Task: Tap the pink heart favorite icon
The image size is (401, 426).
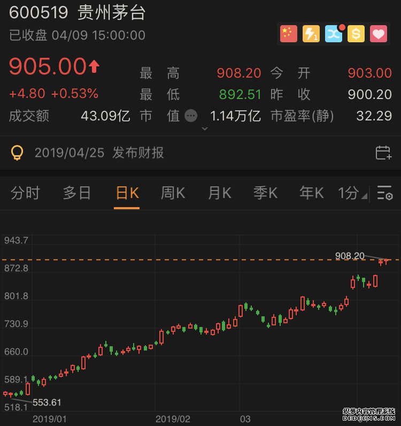Action: 379,34
